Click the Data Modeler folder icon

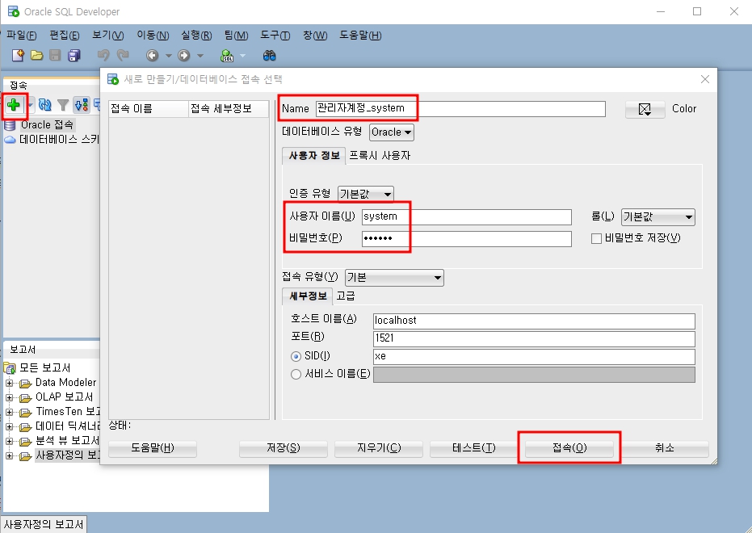(x=25, y=384)
